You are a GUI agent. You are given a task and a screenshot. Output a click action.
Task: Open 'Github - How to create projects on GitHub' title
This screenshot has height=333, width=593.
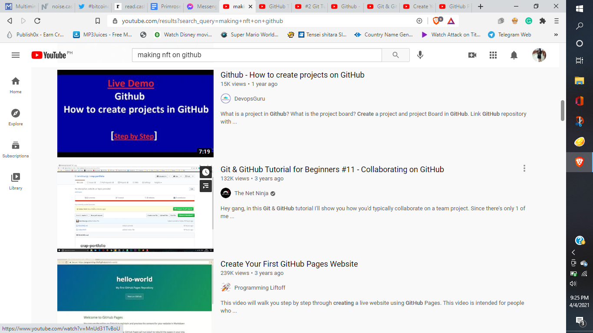pyautogui.click(x=292, y=75)
